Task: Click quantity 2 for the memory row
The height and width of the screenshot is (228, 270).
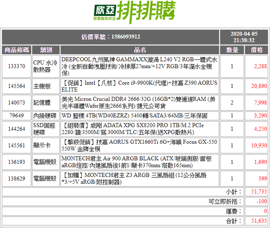Action: (232, 103)
